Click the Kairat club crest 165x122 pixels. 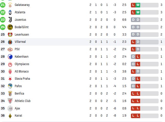(10, 116)
